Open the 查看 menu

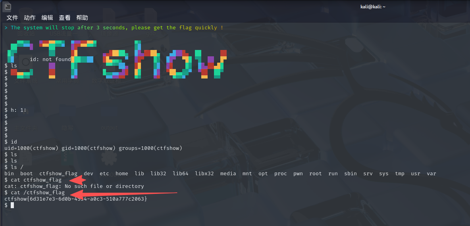click(65, 18)
